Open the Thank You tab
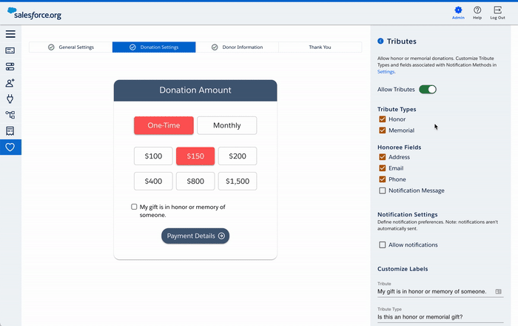518x326 pixels. [x=320, y=47]
